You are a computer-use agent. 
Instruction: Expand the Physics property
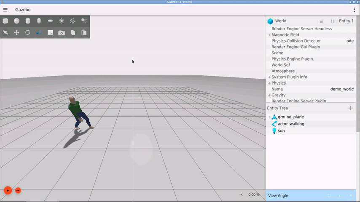(x=269, y=83)
